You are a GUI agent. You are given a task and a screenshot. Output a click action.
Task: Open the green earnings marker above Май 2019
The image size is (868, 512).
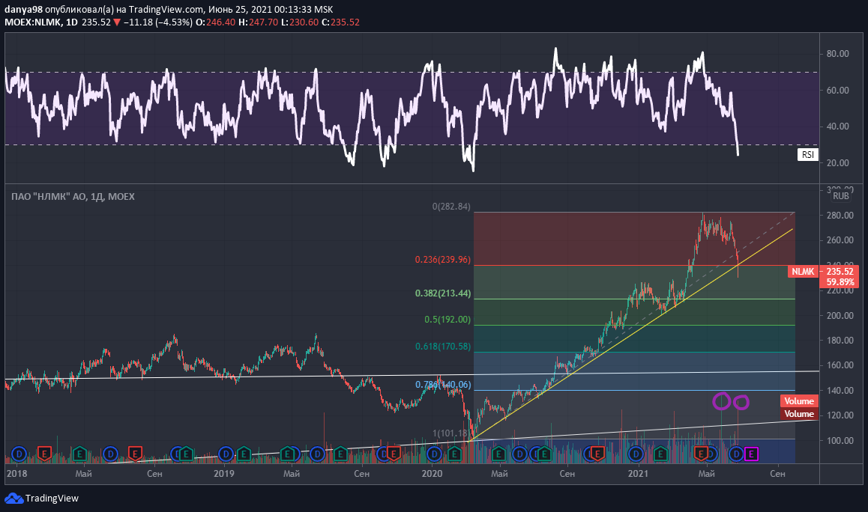point(287,454)
